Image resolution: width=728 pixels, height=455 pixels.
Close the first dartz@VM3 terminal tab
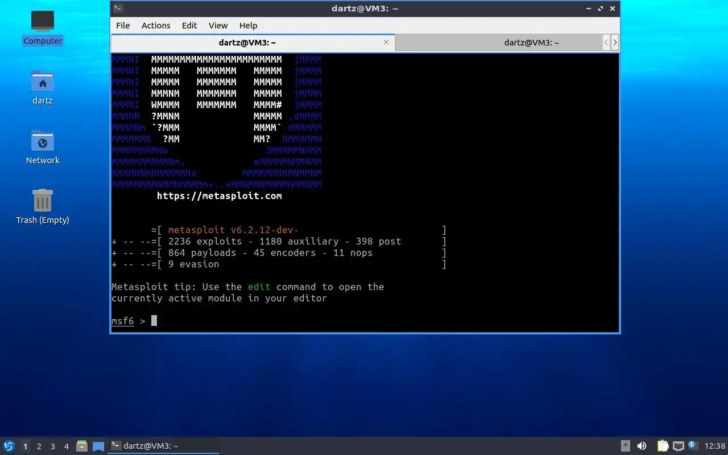[386, 42]
